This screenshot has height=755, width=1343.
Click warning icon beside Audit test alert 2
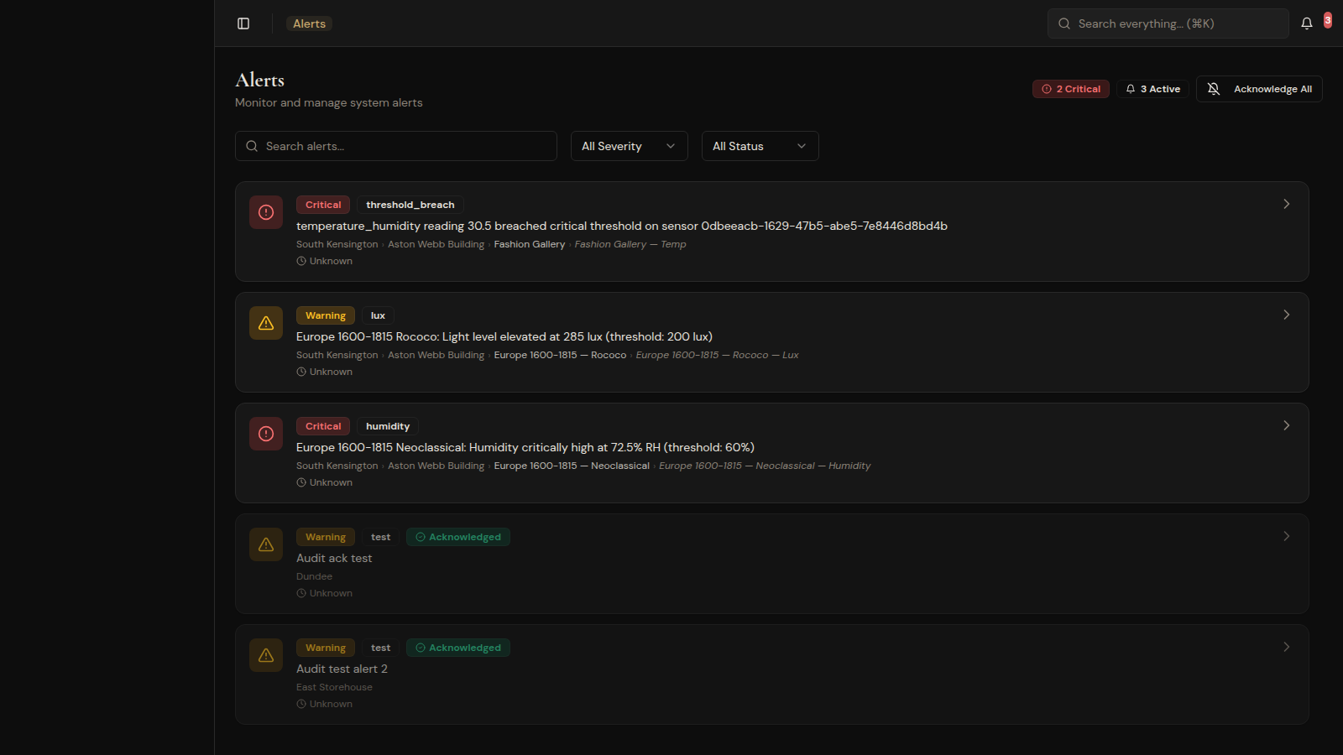tap(266, 655)
